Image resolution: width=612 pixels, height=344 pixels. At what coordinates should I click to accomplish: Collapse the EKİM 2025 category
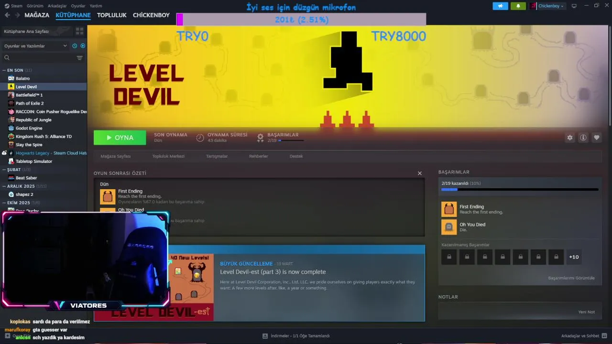(x=4, y=203)
